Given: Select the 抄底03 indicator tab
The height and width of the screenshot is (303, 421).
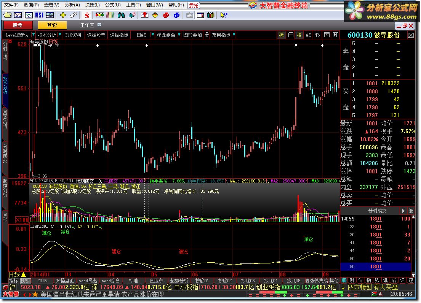Looking at the screenshot, I should pos(248,281).
